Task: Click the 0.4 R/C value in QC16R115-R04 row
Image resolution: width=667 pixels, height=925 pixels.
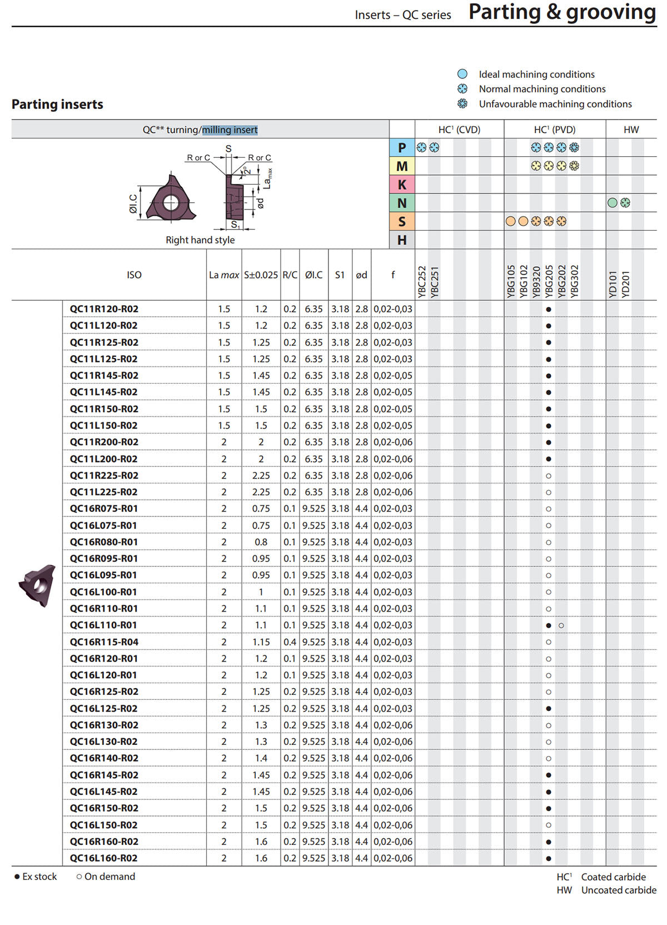Action: (x=290, y=642)
